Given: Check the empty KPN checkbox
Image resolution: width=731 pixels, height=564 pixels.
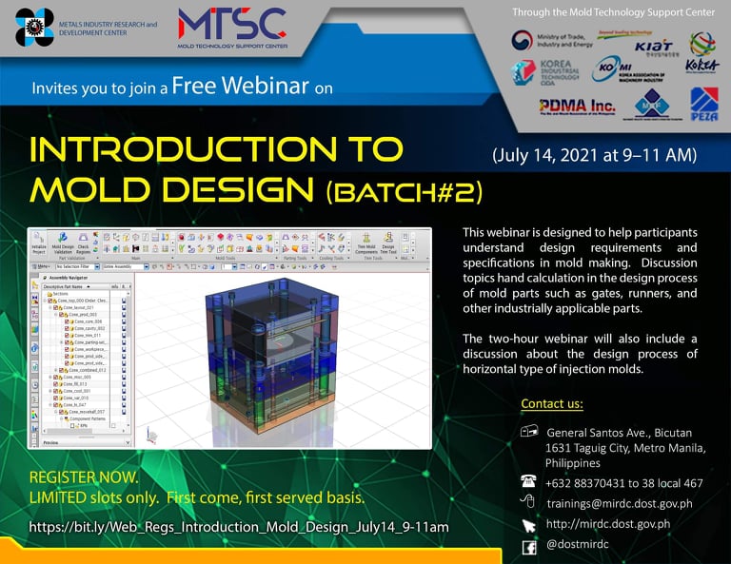Looking at the screenshot, I should click(72, 426).
